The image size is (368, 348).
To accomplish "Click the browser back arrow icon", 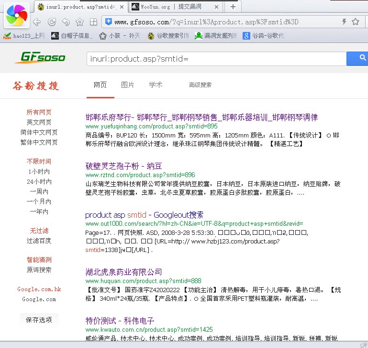I will (37, 22).
